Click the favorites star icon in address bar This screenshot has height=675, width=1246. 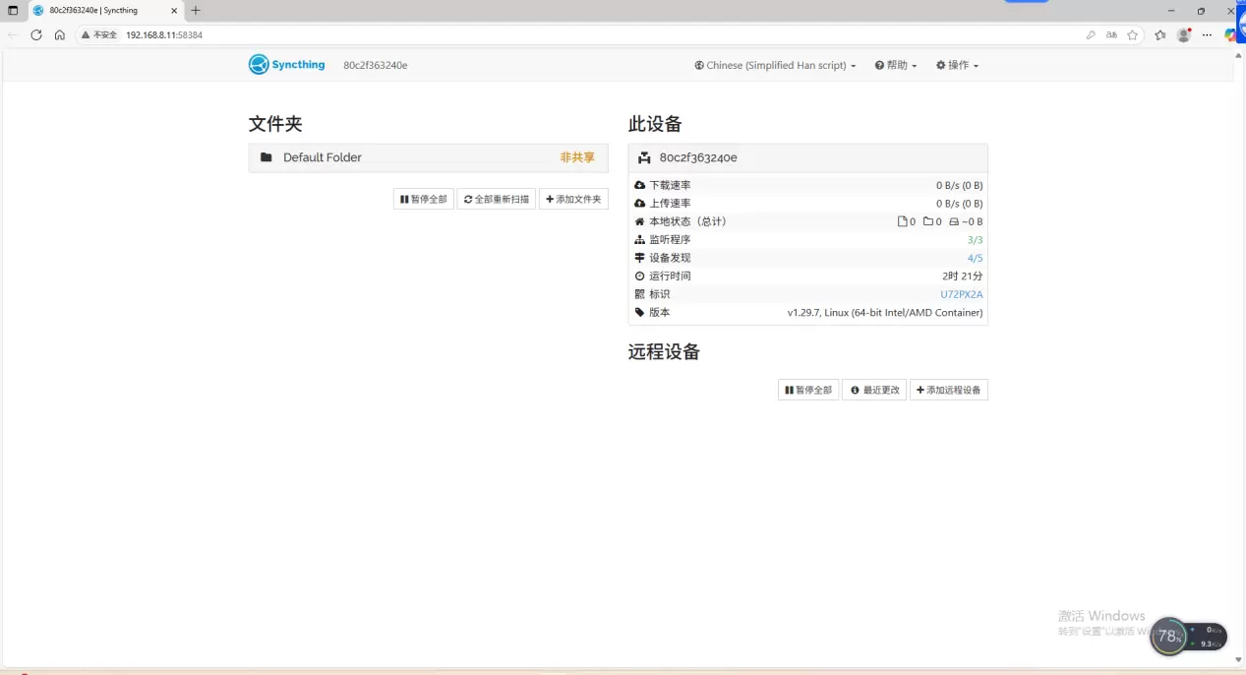click(1133, 34)
